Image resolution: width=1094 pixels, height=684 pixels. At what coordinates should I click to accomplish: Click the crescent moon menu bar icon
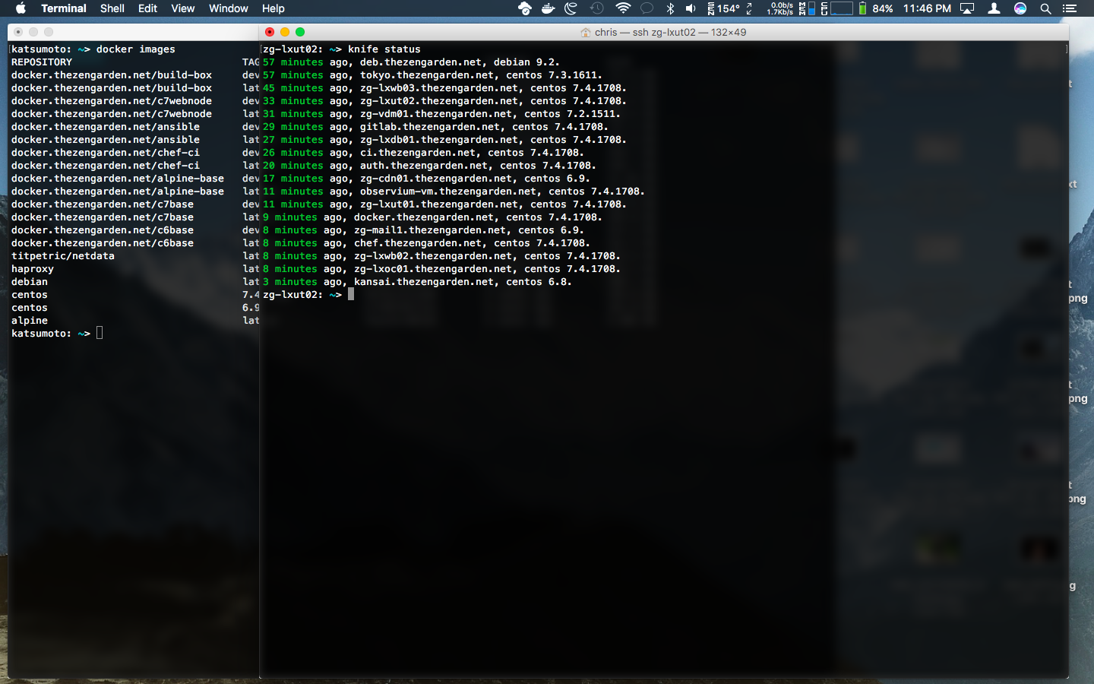point(571,8)
